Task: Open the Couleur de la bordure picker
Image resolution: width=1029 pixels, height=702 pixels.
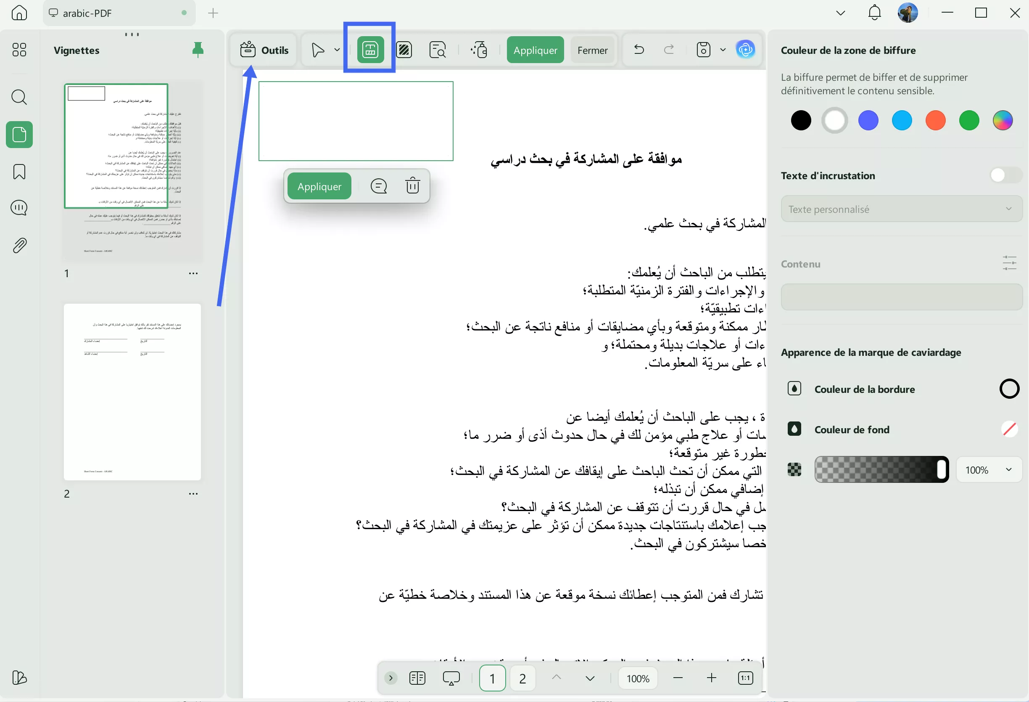Action: [x=1009, y=389]
